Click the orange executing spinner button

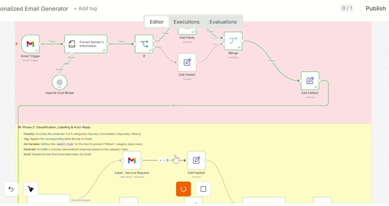[183, 189]
